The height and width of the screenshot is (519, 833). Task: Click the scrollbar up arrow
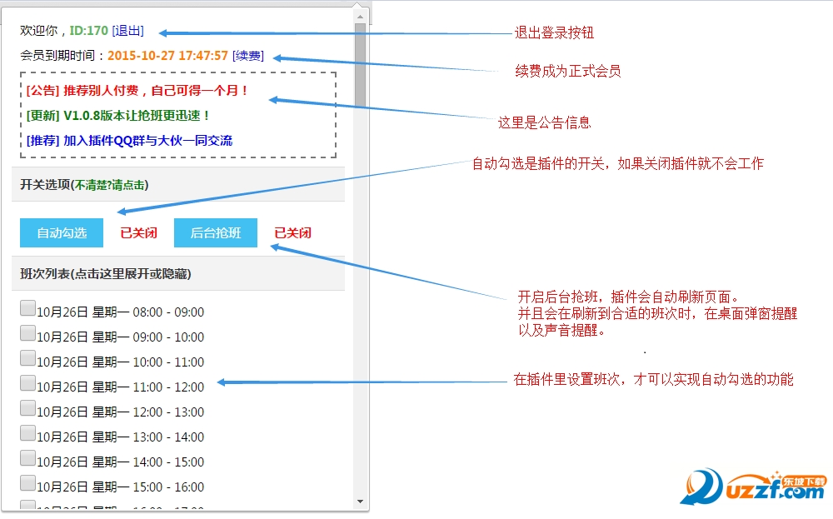tap(360, 17)
